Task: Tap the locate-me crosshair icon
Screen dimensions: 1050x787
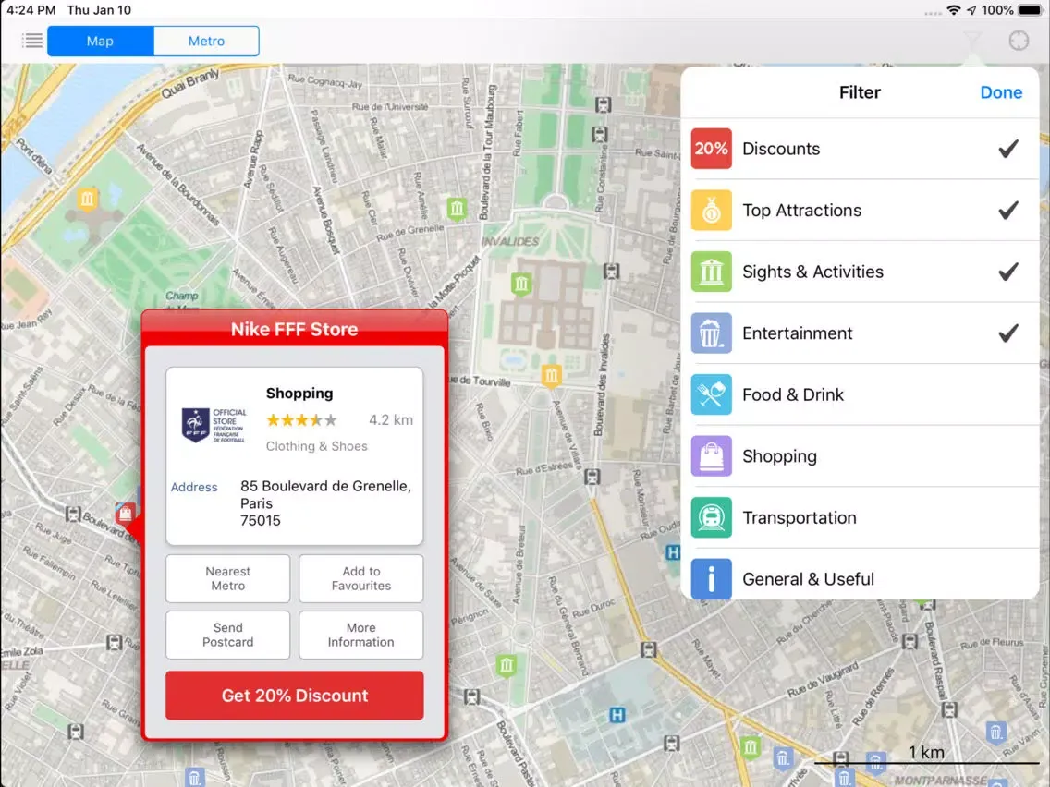Action: click(x=1019, y=41)
